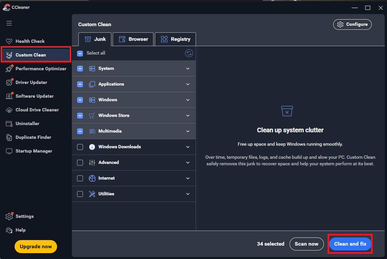Image resolution: width=387 pixels, height=259 pixels.
Task: Click the '34 selected' count text
Action: (x=270, y=244)
